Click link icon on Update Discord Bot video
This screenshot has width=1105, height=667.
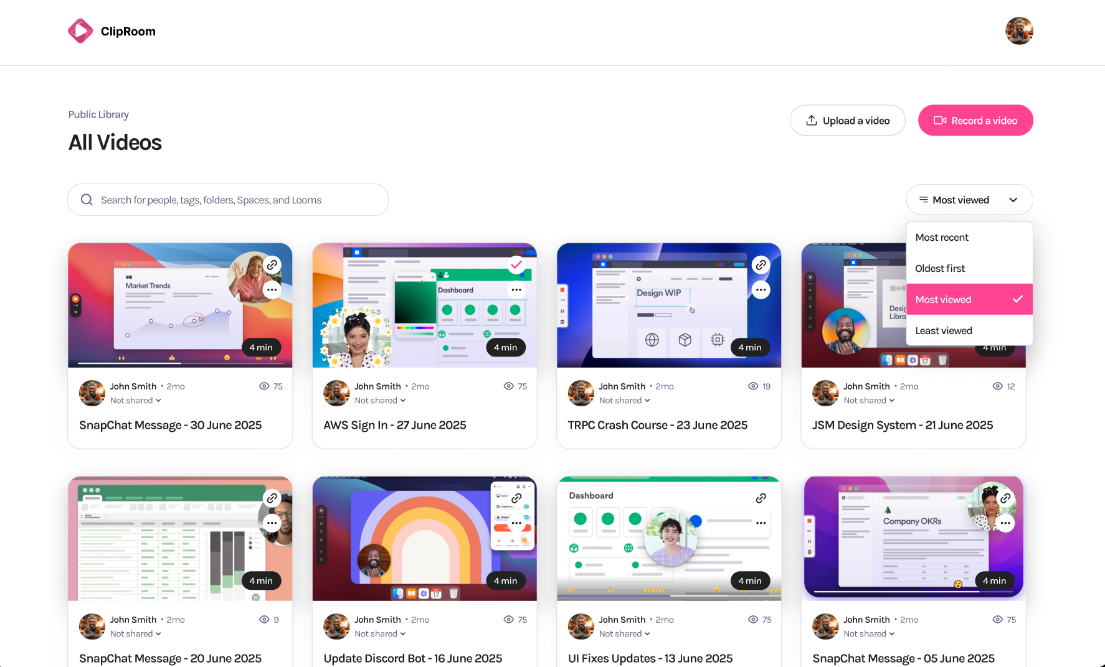[x=516, y=498]
